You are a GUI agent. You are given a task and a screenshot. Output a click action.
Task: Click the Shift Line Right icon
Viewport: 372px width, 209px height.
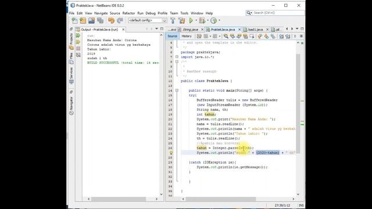tap(288, 36)
